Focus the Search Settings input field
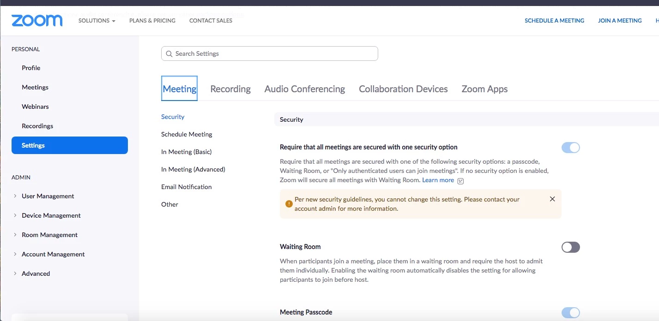This screenshot has height=321, width=659. click(x=270, y=53)
